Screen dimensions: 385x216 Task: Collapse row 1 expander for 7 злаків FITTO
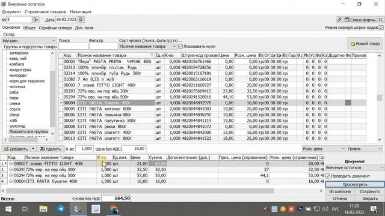[x=11, y=164]
